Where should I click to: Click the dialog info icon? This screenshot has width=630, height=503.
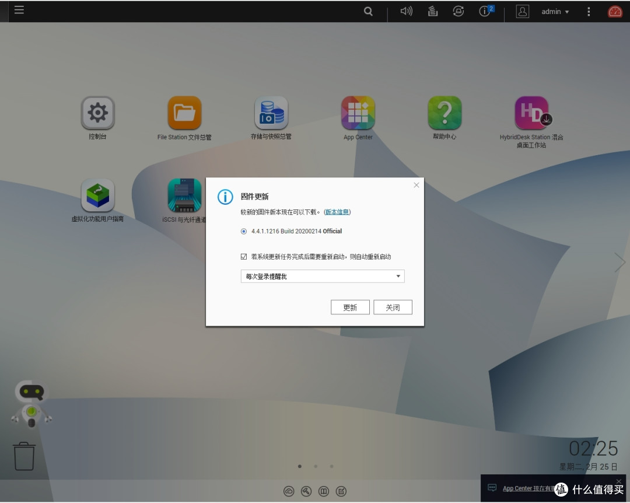(225, 197)
